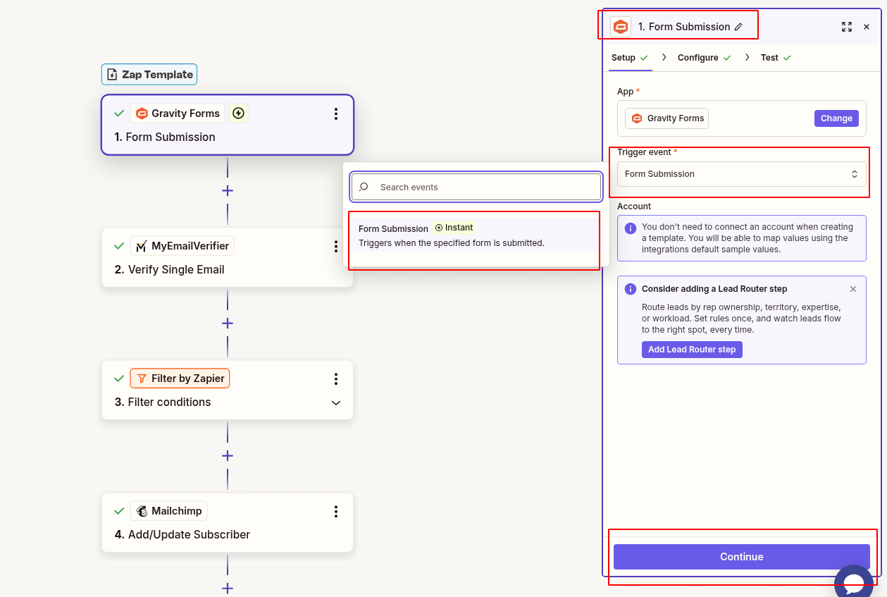This screenshot has height=597, width=887.
Task: Switch to the Configure tab
Action: 698,57
